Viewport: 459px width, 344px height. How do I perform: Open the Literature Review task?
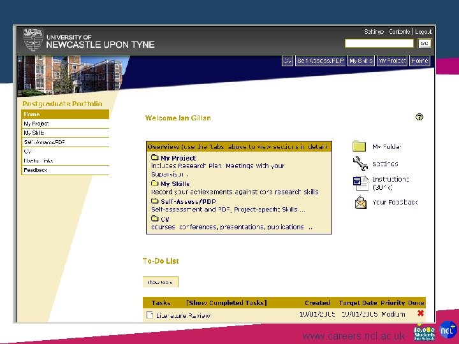point(183,315)
